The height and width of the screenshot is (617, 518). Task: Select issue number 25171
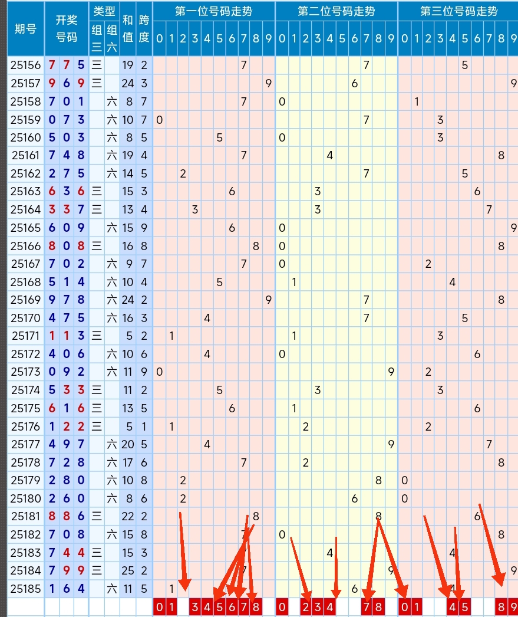(x=25, y=336)
